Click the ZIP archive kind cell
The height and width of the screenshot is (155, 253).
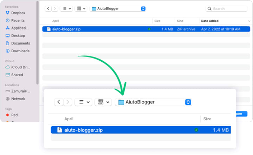(x=186, y=29)
